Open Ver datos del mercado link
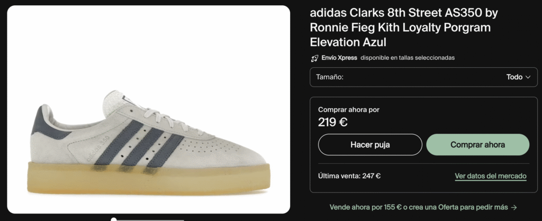 pyautogui.click(x=491, y=176)
